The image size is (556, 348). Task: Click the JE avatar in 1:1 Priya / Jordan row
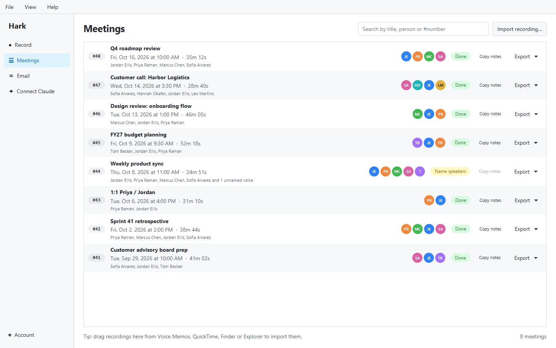[x=441, y=200]
